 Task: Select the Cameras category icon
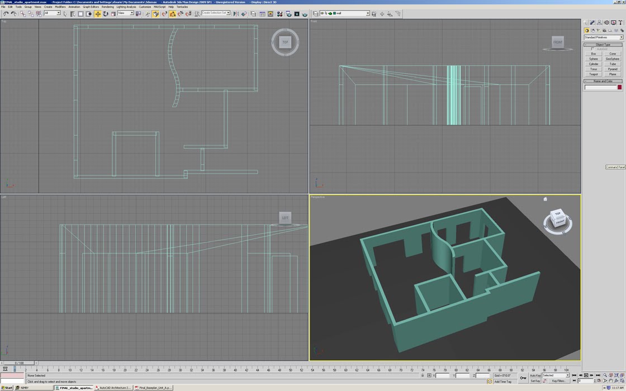[x=604, y=30]
